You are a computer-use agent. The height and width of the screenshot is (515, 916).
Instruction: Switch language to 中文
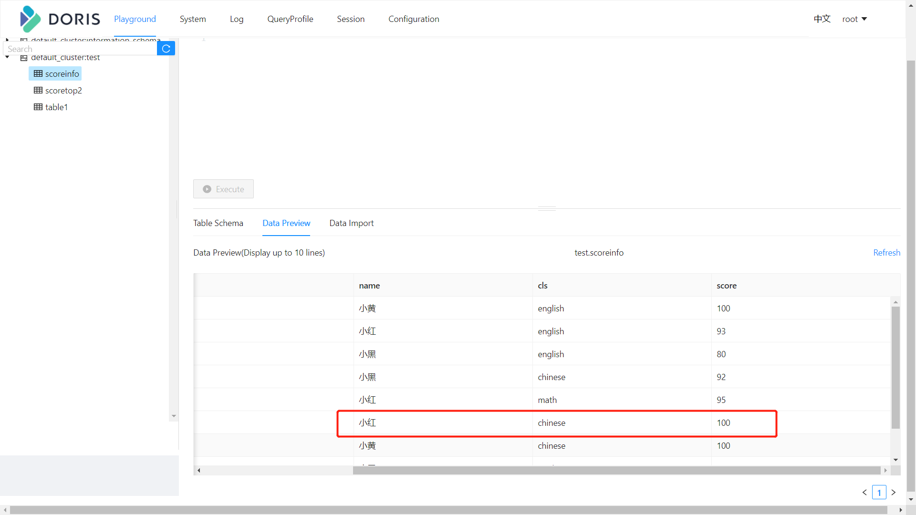(822, 19)
